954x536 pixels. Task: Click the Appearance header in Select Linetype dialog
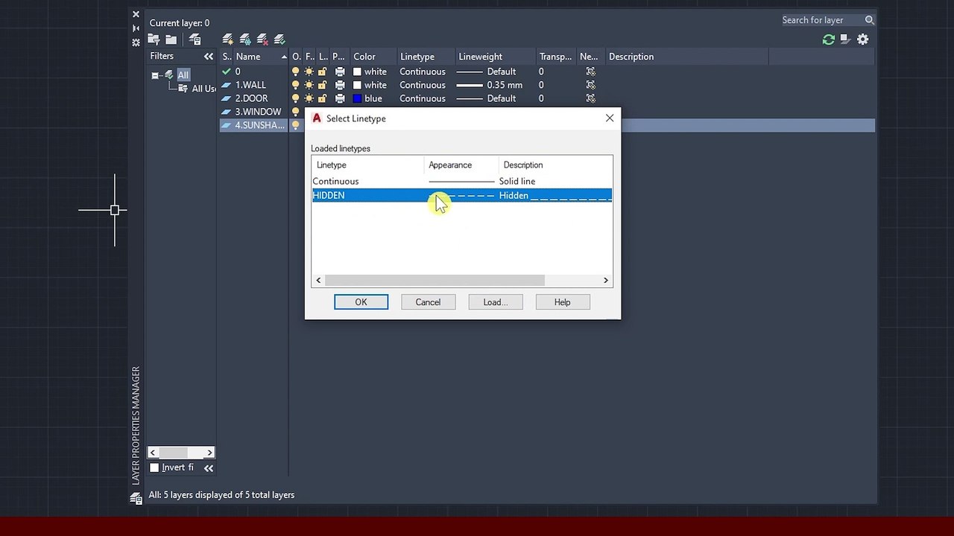(x=461, y=165)
